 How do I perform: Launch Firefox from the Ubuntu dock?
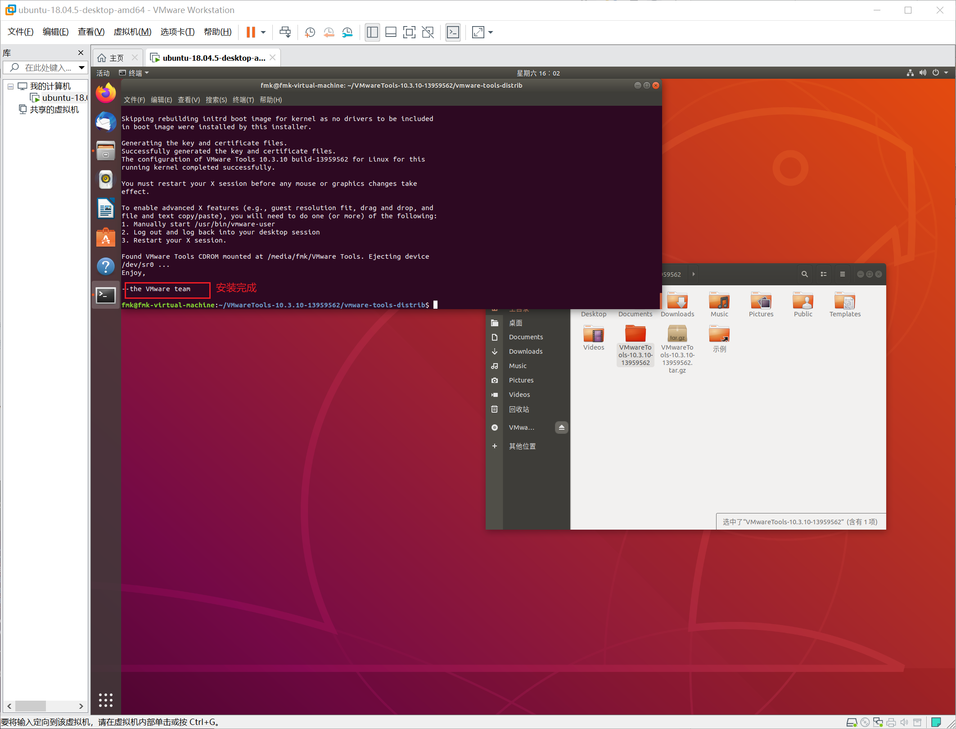pyautogui.click(x=106, y=93)
